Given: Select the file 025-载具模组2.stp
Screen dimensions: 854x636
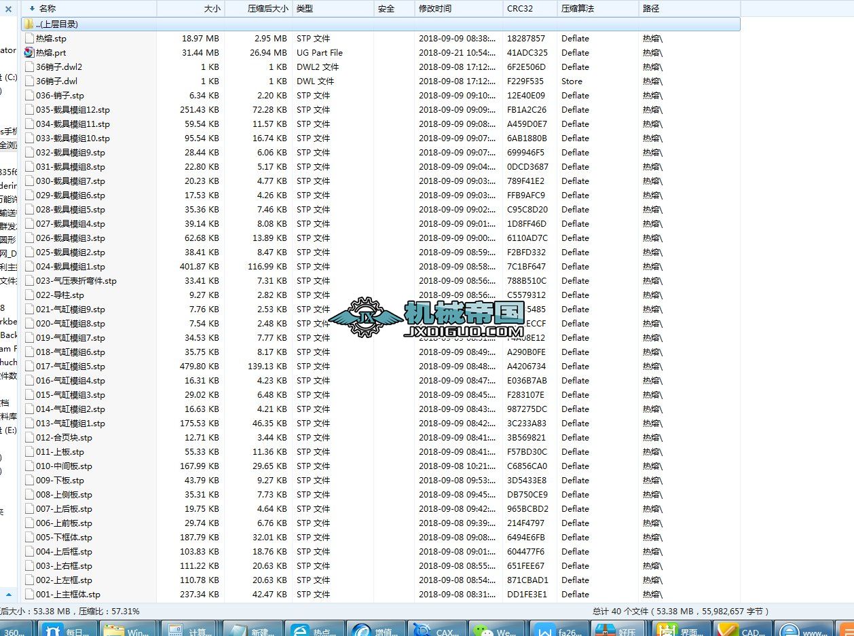Looking at the screenshot, I should pos(71,252).
